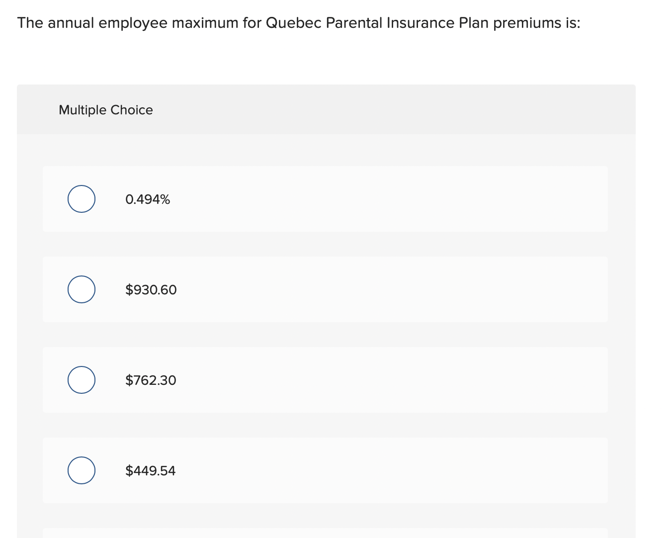The width and height of the screenshot is (671, 538).
Task: Choose the third answer option row
Action: pos(326,380)
